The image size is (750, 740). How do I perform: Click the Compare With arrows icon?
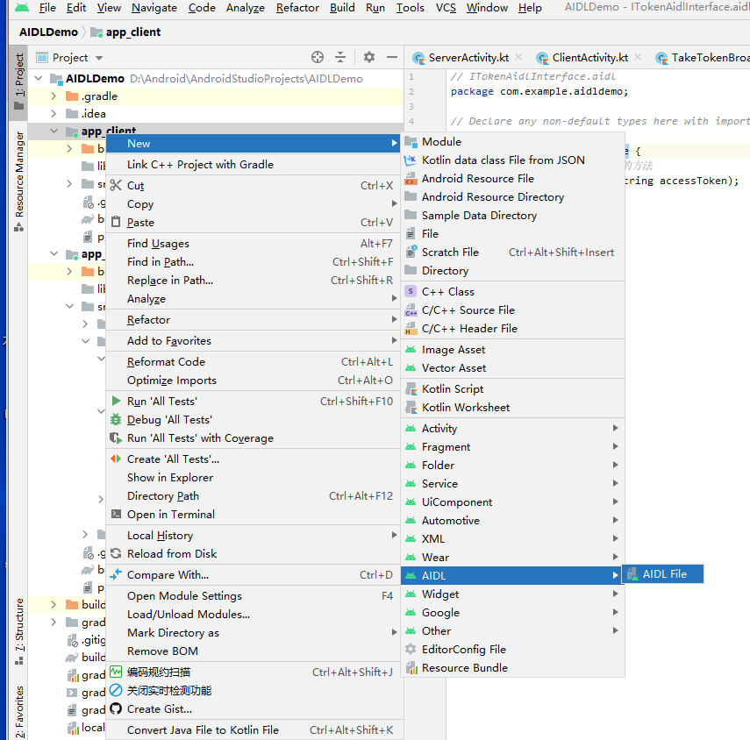pos(116,574)
